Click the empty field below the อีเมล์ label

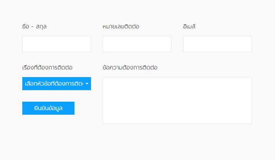[217, 44]
